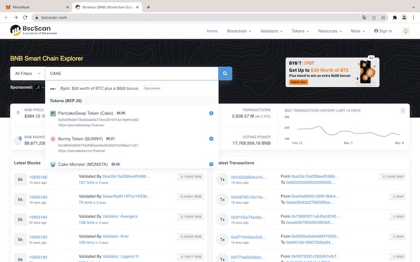The height and width of the screenshot is (262, 420).
Task: Go to the Home nav item
Action: [x=212, y=31]
